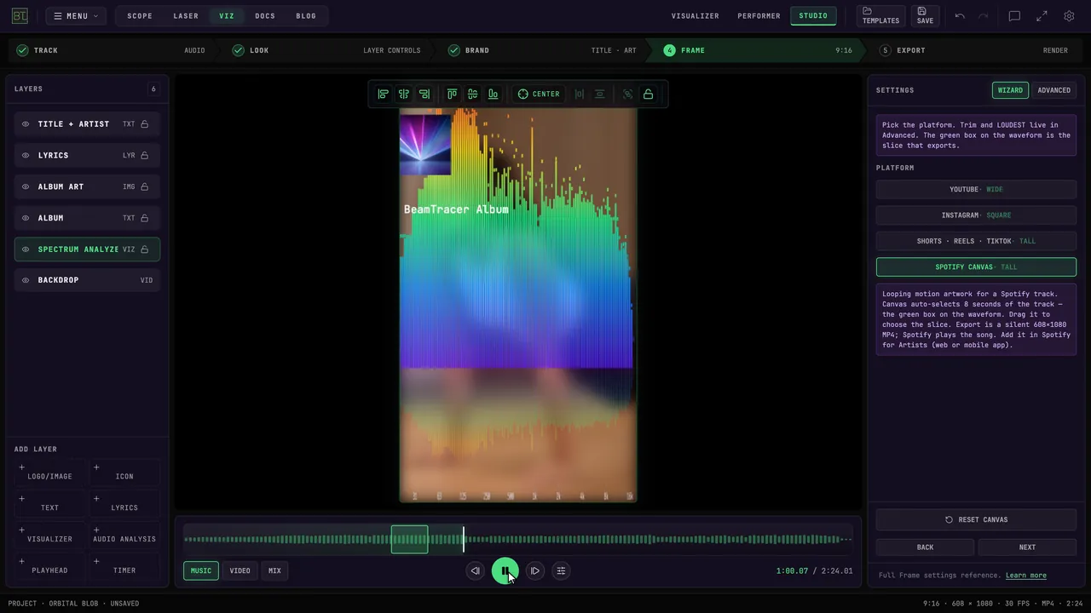Viewport: 1091px width, 613px height.
Task: Click the group layers icon in toolbar
Action: (x=627, y=94)
